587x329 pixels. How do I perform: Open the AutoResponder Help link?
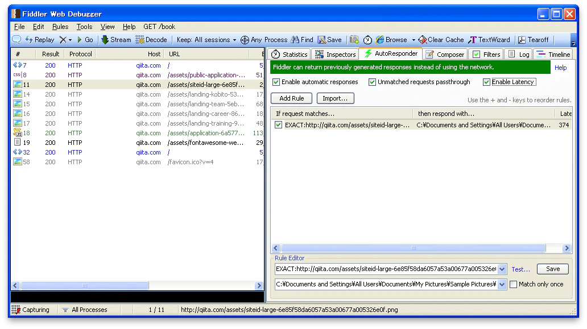[x=560, y=68]
